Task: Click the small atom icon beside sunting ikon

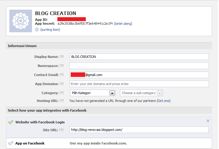Action: click(x=37, y=30)
